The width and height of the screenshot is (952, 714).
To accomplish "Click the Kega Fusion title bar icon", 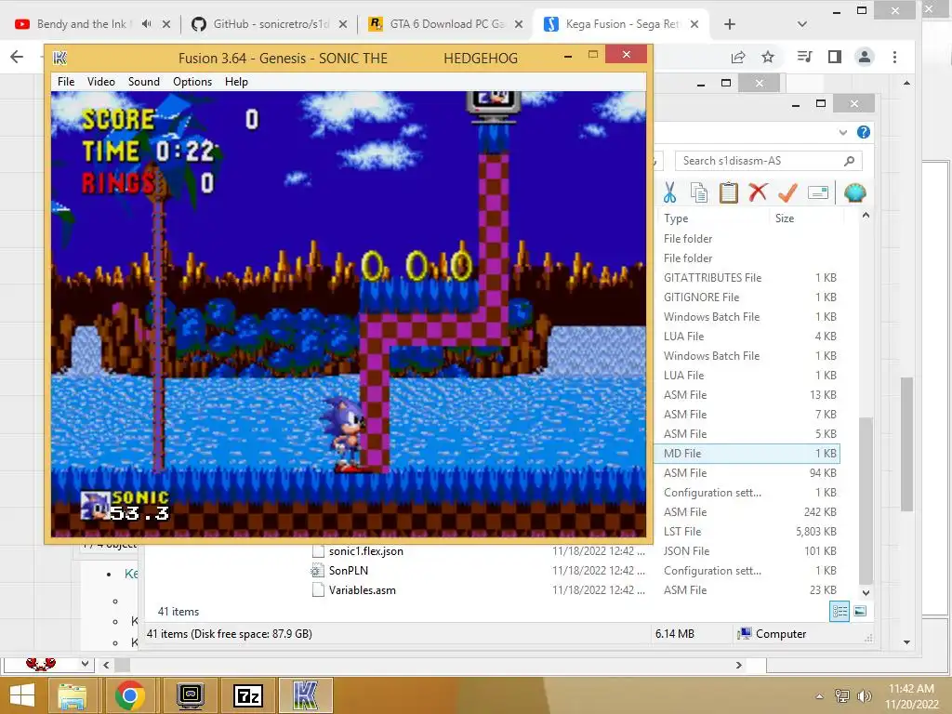I will pos(59,59).
